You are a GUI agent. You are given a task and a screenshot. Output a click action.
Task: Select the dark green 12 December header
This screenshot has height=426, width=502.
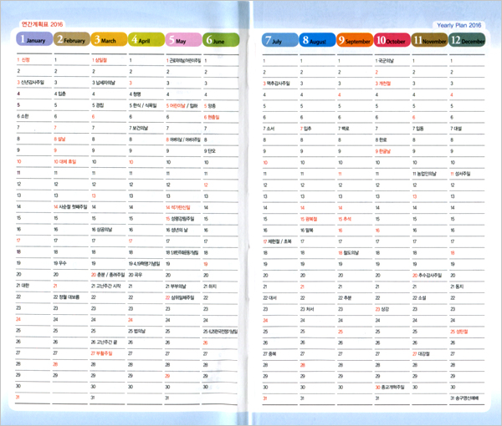pos(467,40)
